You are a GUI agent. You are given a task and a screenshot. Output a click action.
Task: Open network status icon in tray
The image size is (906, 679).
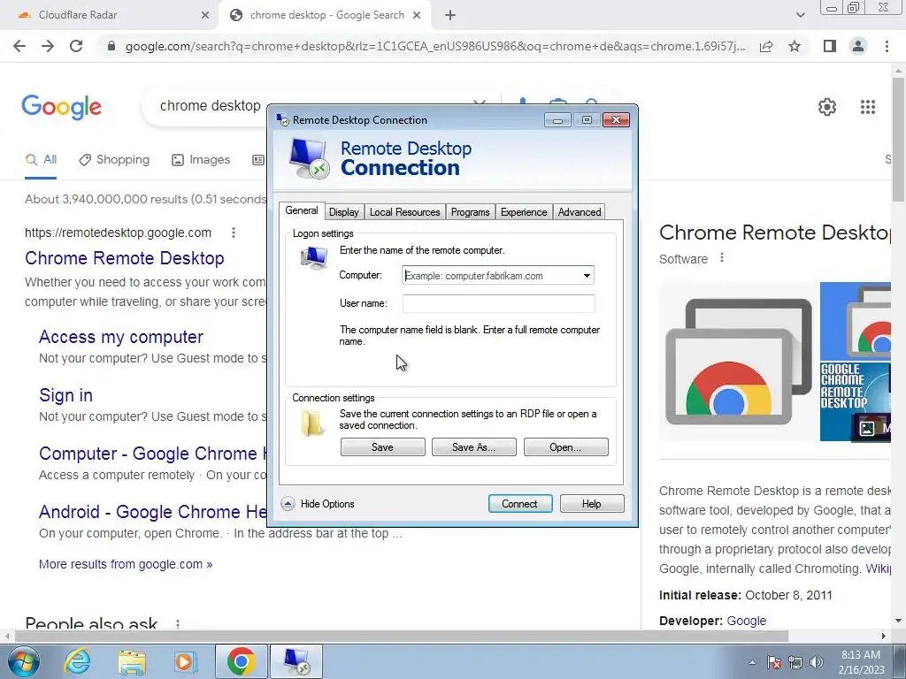click(x=795, y=662)
